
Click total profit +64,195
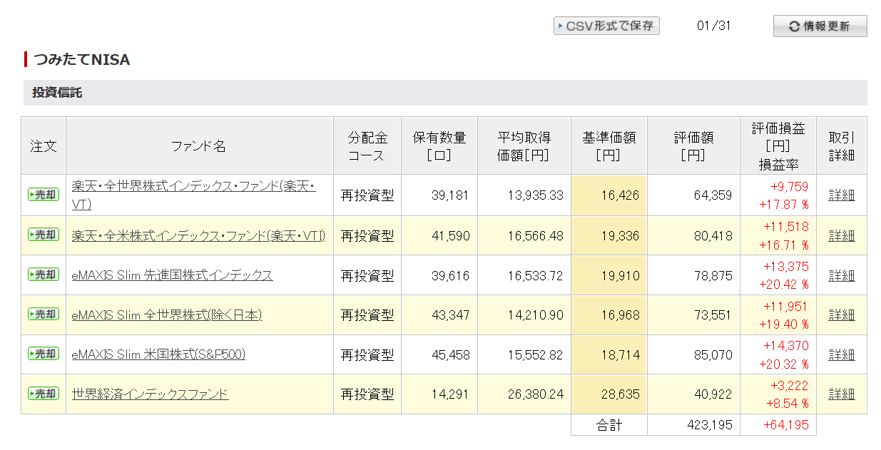tap(786, 425)
